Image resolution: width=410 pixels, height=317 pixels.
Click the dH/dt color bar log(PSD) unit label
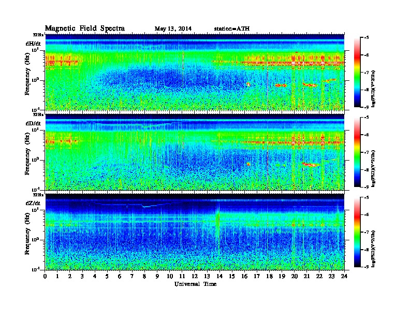tap(373, 89)
